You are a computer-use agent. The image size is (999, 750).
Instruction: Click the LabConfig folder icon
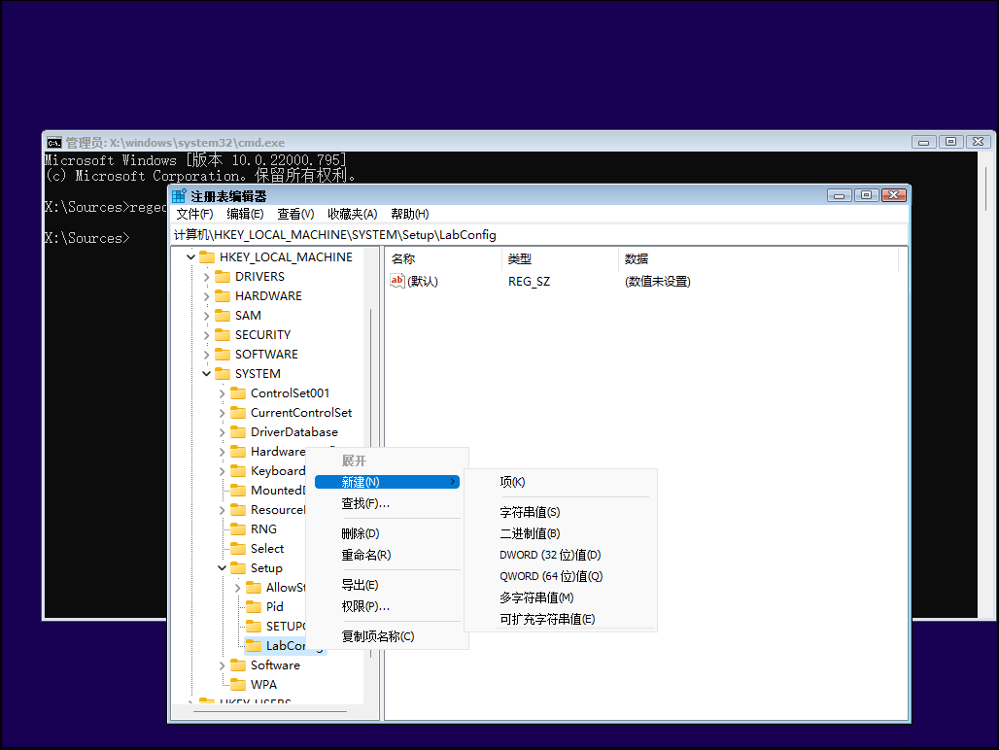click(x=254, y=646)
